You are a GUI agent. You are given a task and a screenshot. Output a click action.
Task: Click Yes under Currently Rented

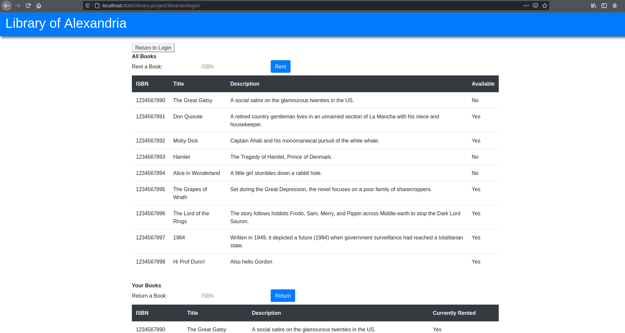(437, 330)
